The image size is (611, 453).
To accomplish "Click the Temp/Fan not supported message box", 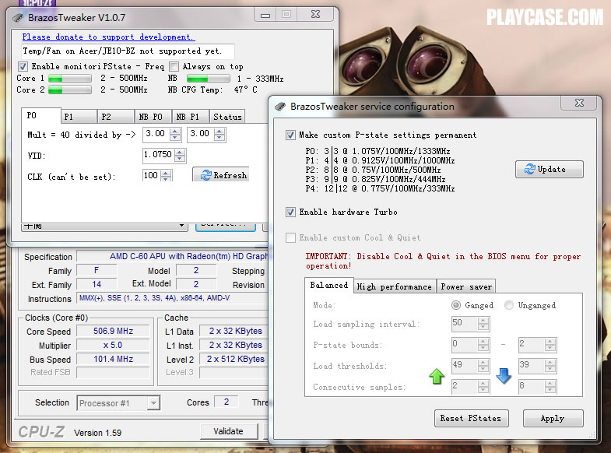I will pyautogui.click(x=128, y=51).
